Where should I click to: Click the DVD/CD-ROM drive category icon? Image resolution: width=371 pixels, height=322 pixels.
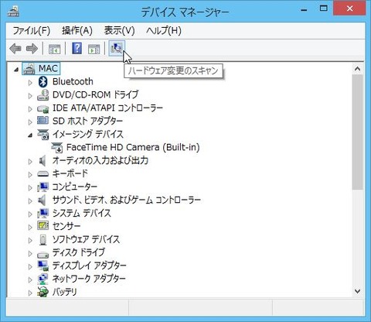pyautogui.click(x=43, y=95)
